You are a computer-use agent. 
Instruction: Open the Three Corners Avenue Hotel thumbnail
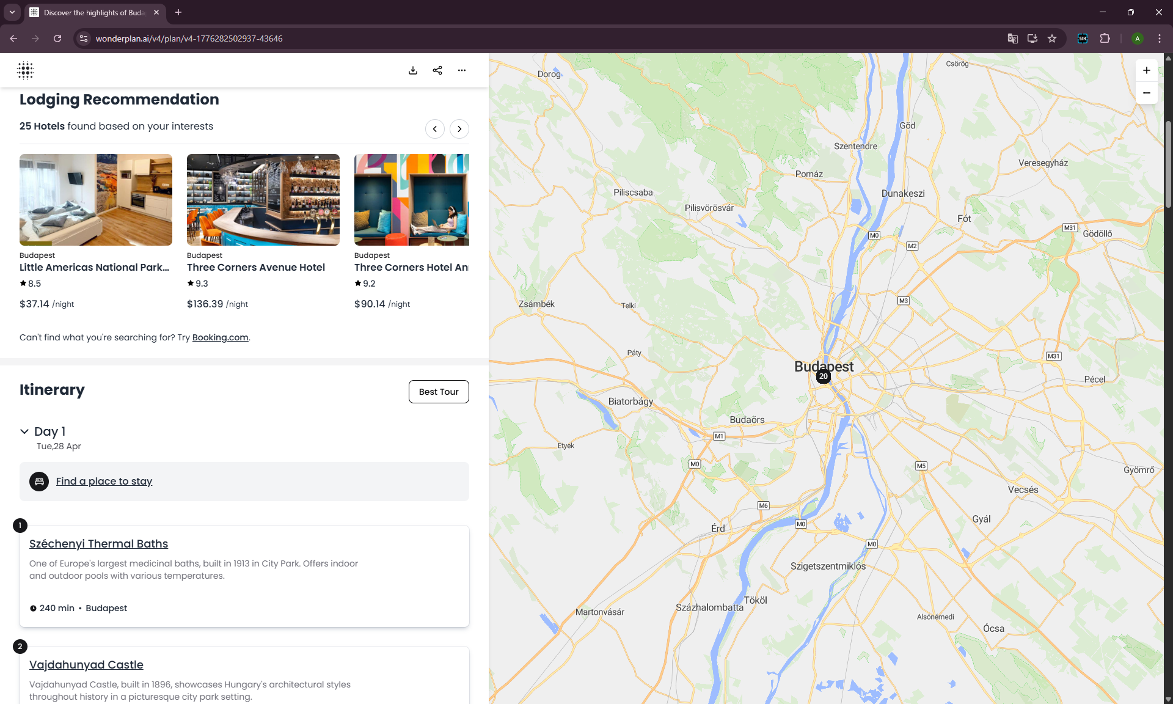[x=263, y=200]
